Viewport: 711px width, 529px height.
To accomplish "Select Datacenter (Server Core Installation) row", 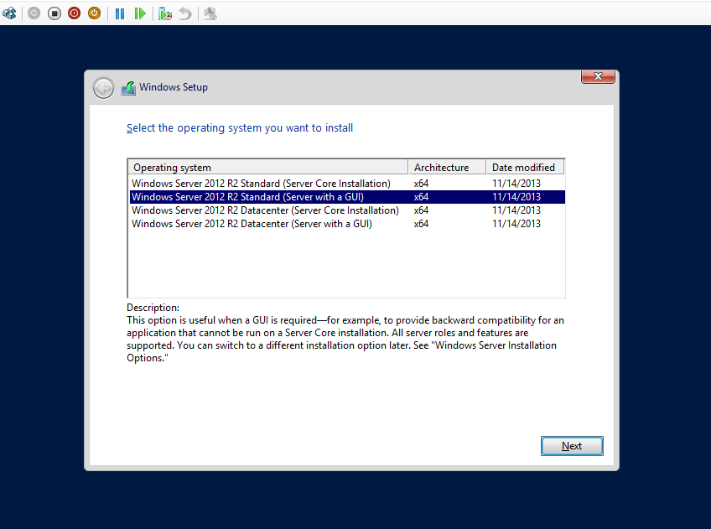I will 347,210.
